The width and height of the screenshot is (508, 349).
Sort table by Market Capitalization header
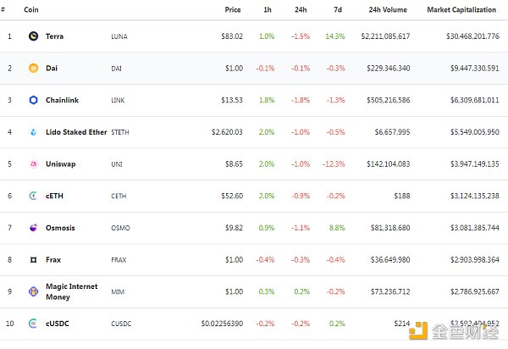pos(463,9)
